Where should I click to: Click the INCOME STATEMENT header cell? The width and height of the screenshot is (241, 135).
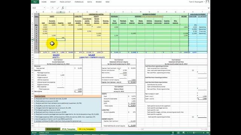(149, 14)
